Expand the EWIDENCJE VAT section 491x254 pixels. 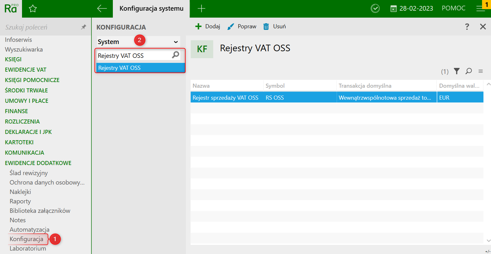(x=26, y=70)
